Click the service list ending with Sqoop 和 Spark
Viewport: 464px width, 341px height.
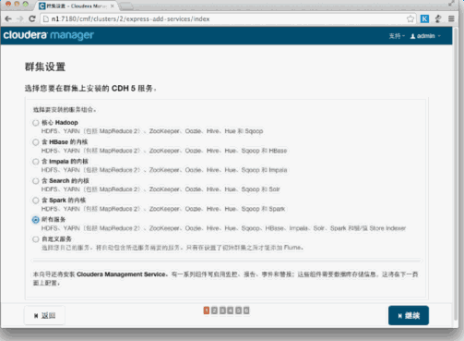[163, 209]
